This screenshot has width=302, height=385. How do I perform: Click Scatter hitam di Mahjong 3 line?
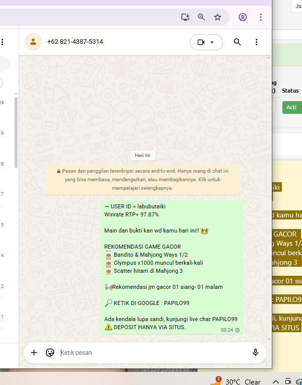pos(143,271)
